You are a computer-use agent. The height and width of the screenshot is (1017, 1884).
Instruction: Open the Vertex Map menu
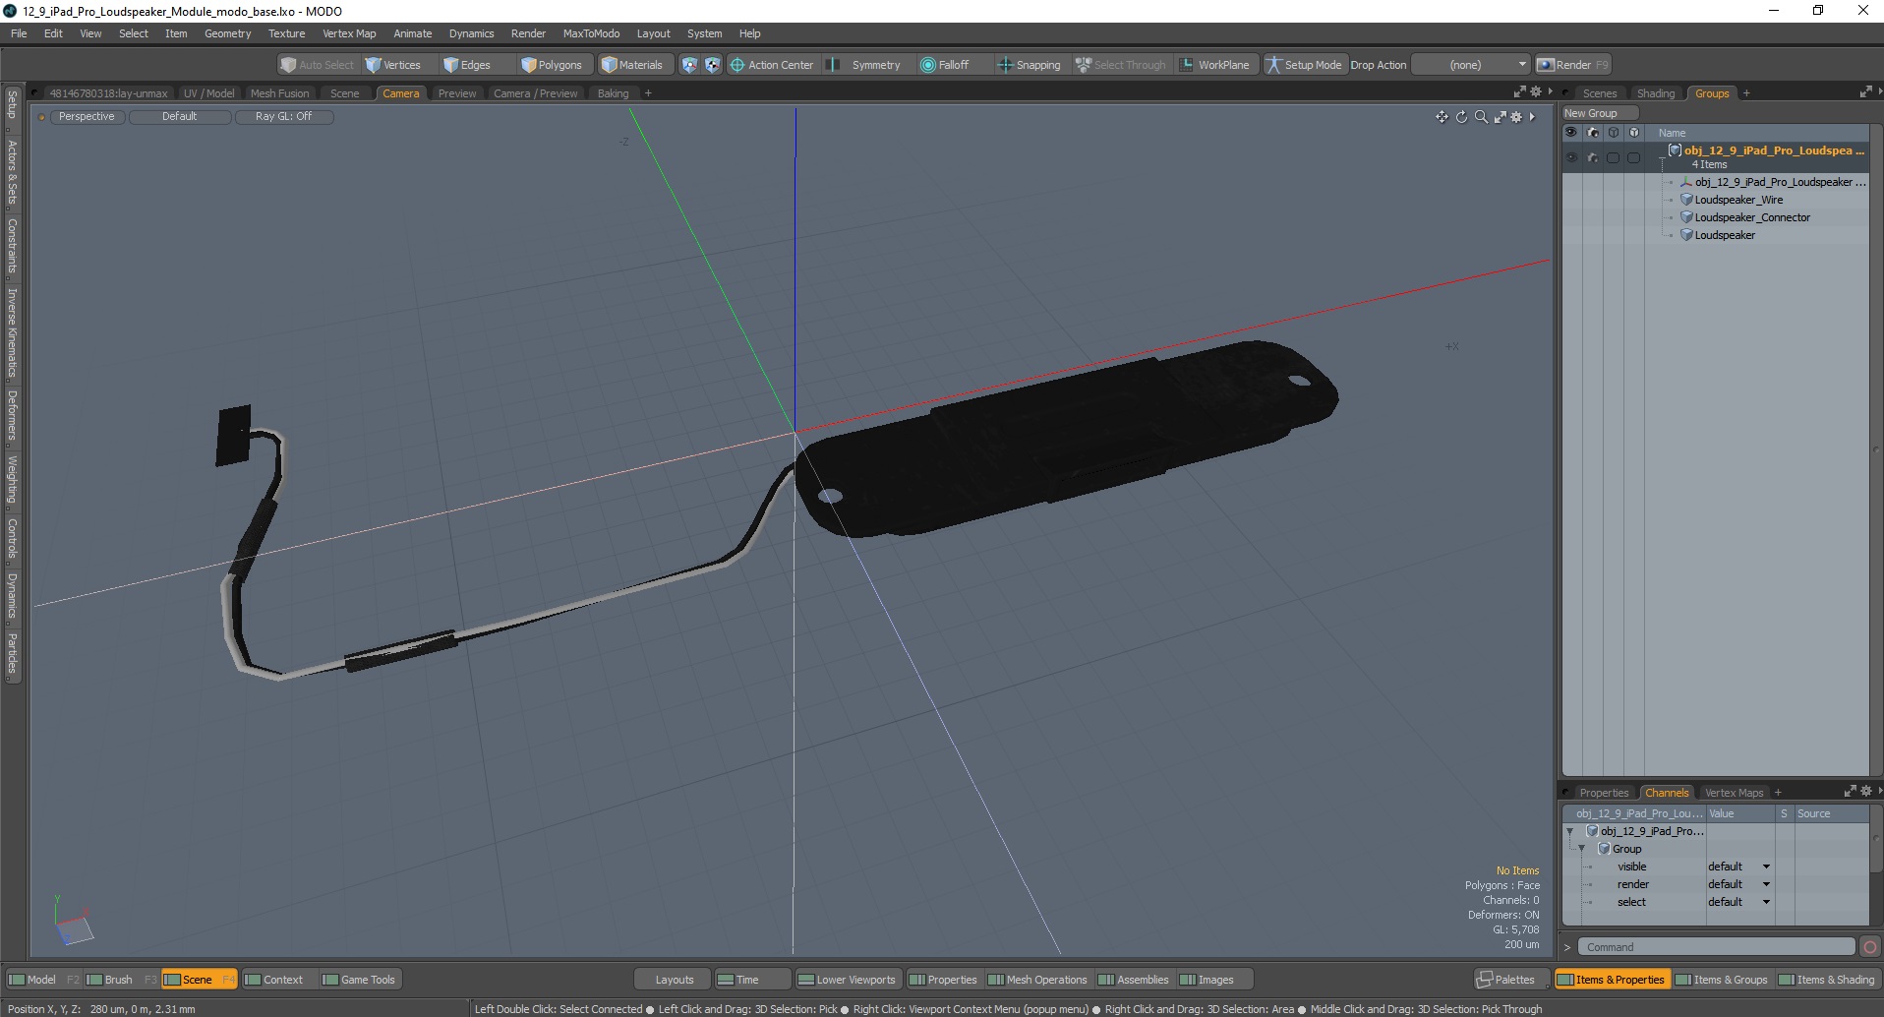click(x=349, y=33)
